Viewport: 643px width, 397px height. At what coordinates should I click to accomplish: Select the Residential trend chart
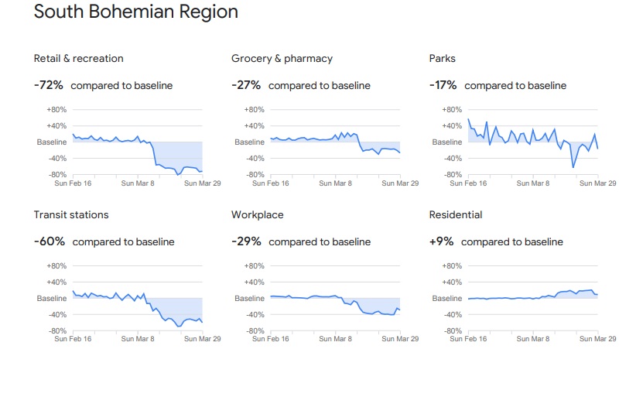click(x=532, y=299)
